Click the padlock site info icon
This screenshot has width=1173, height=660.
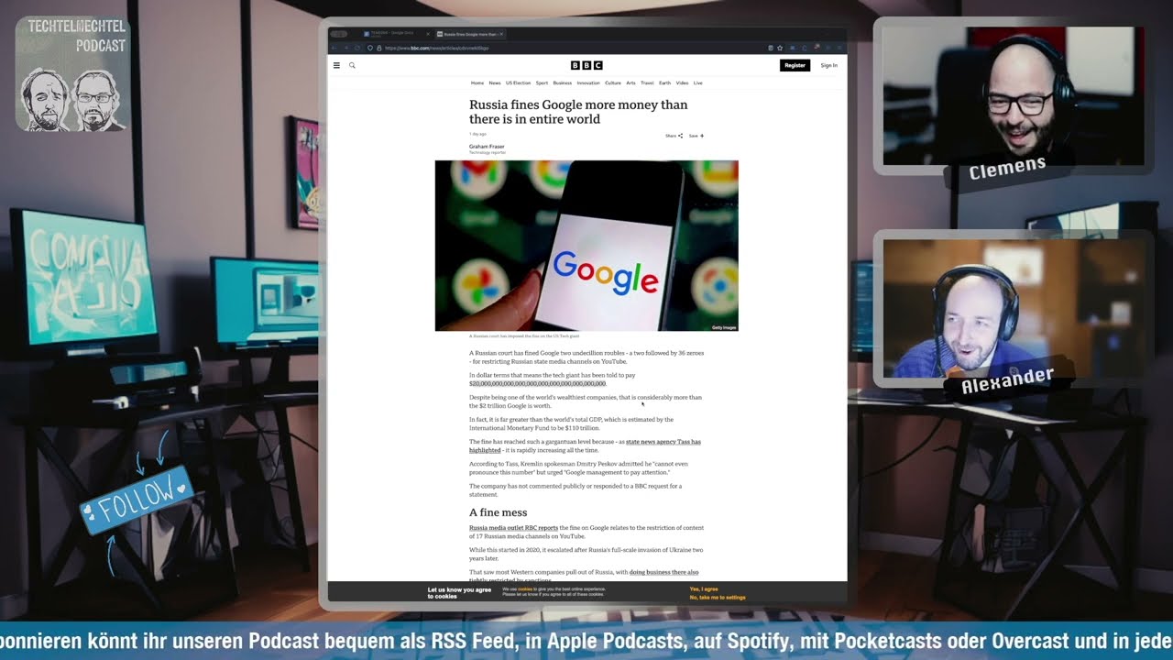(379, 48)
